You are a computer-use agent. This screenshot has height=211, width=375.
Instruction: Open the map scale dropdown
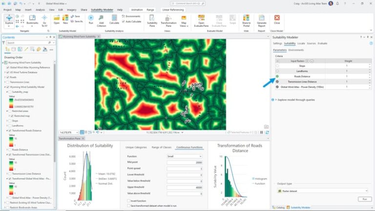point(77,132)
